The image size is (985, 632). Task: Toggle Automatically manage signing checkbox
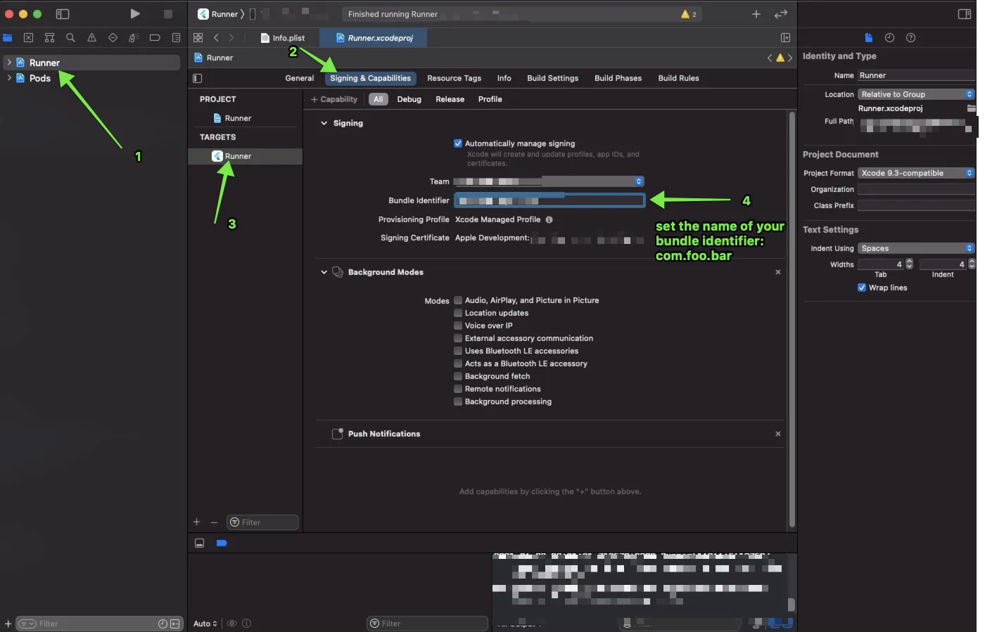click(458, 143)
